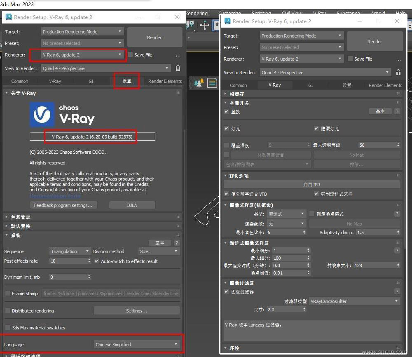The image size is (412, 357).
Task: Click the Frame stamp text field
Action: point(110,294)
